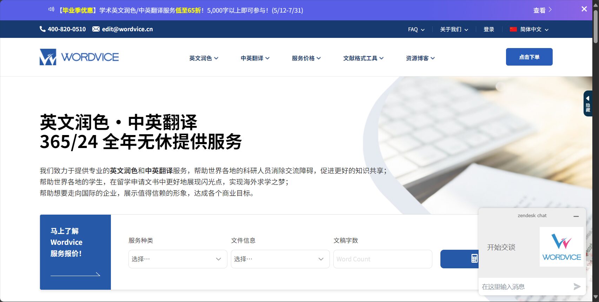The image size is (599, 302).
Task: Collapse the side panel with 隐藏 tab
Action: tap(588, 103)
